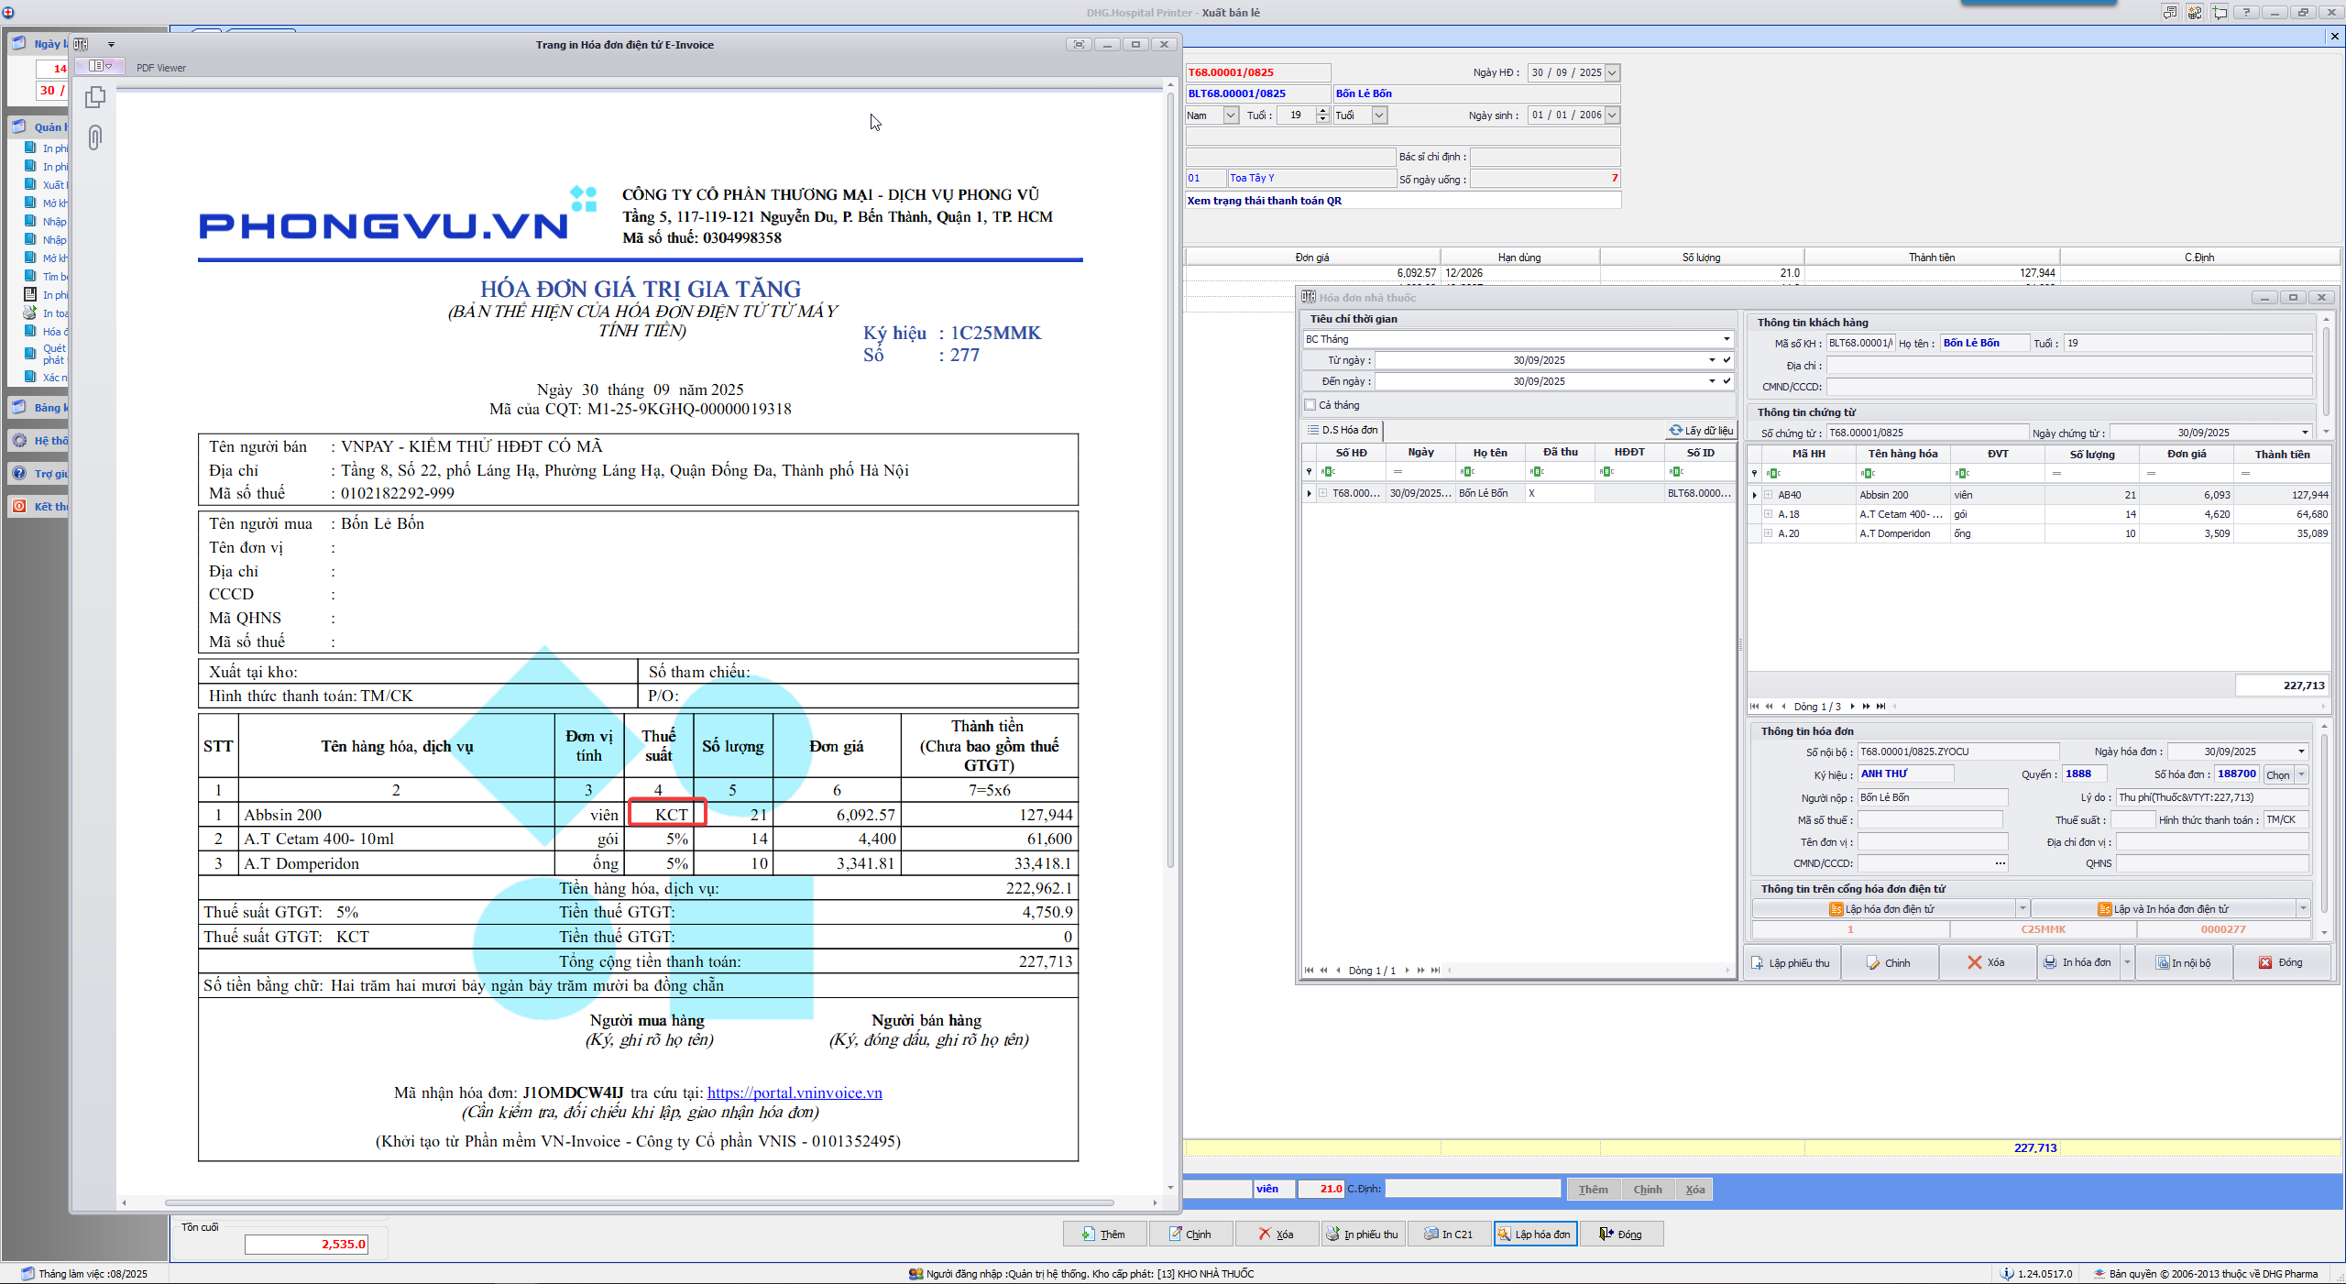Click the Lập hóa đơn điện tử button
This screenshot has width=2346, height=1284.
[1881, 909]
